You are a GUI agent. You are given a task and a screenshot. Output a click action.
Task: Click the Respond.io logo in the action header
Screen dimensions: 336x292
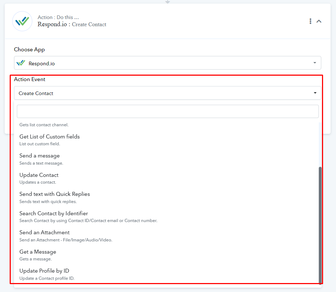[22, 21]
